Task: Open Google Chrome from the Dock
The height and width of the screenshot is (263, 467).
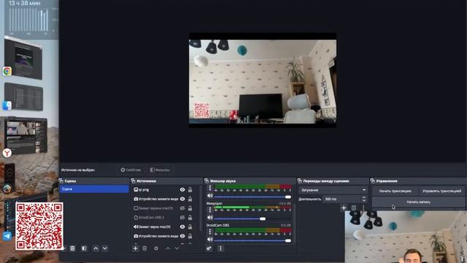Action: (x=7, y=72)
